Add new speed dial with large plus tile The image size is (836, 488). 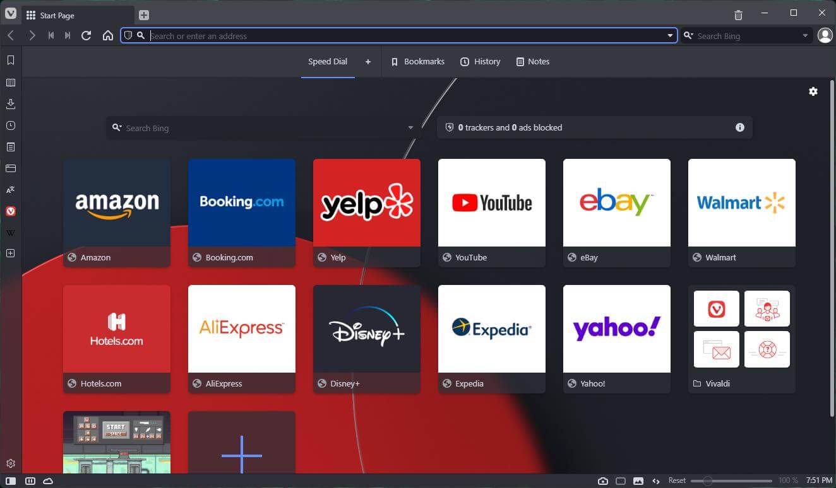(242, 443)
